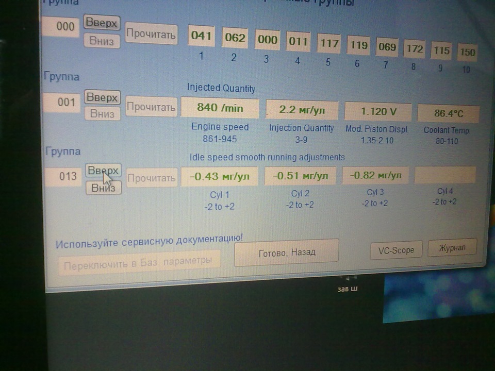Click the Вниз button for group 000
The image size is (495, 371).
coord(102,41)
